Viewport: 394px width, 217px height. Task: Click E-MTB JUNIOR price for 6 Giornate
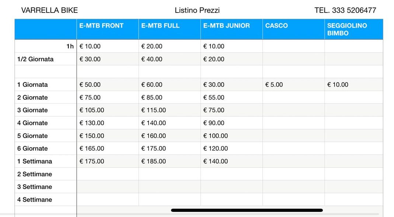tap(216, 148)
